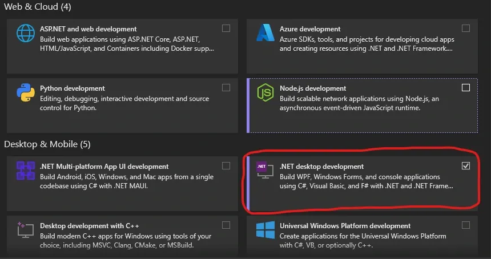Enable the Universal Windows Platform development checkbox
Image resolution: width=491 pixels, height=259 pixels.
tap(466, 225)
